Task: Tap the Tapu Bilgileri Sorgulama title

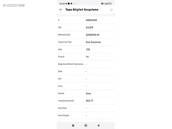Action: (82, 10)
